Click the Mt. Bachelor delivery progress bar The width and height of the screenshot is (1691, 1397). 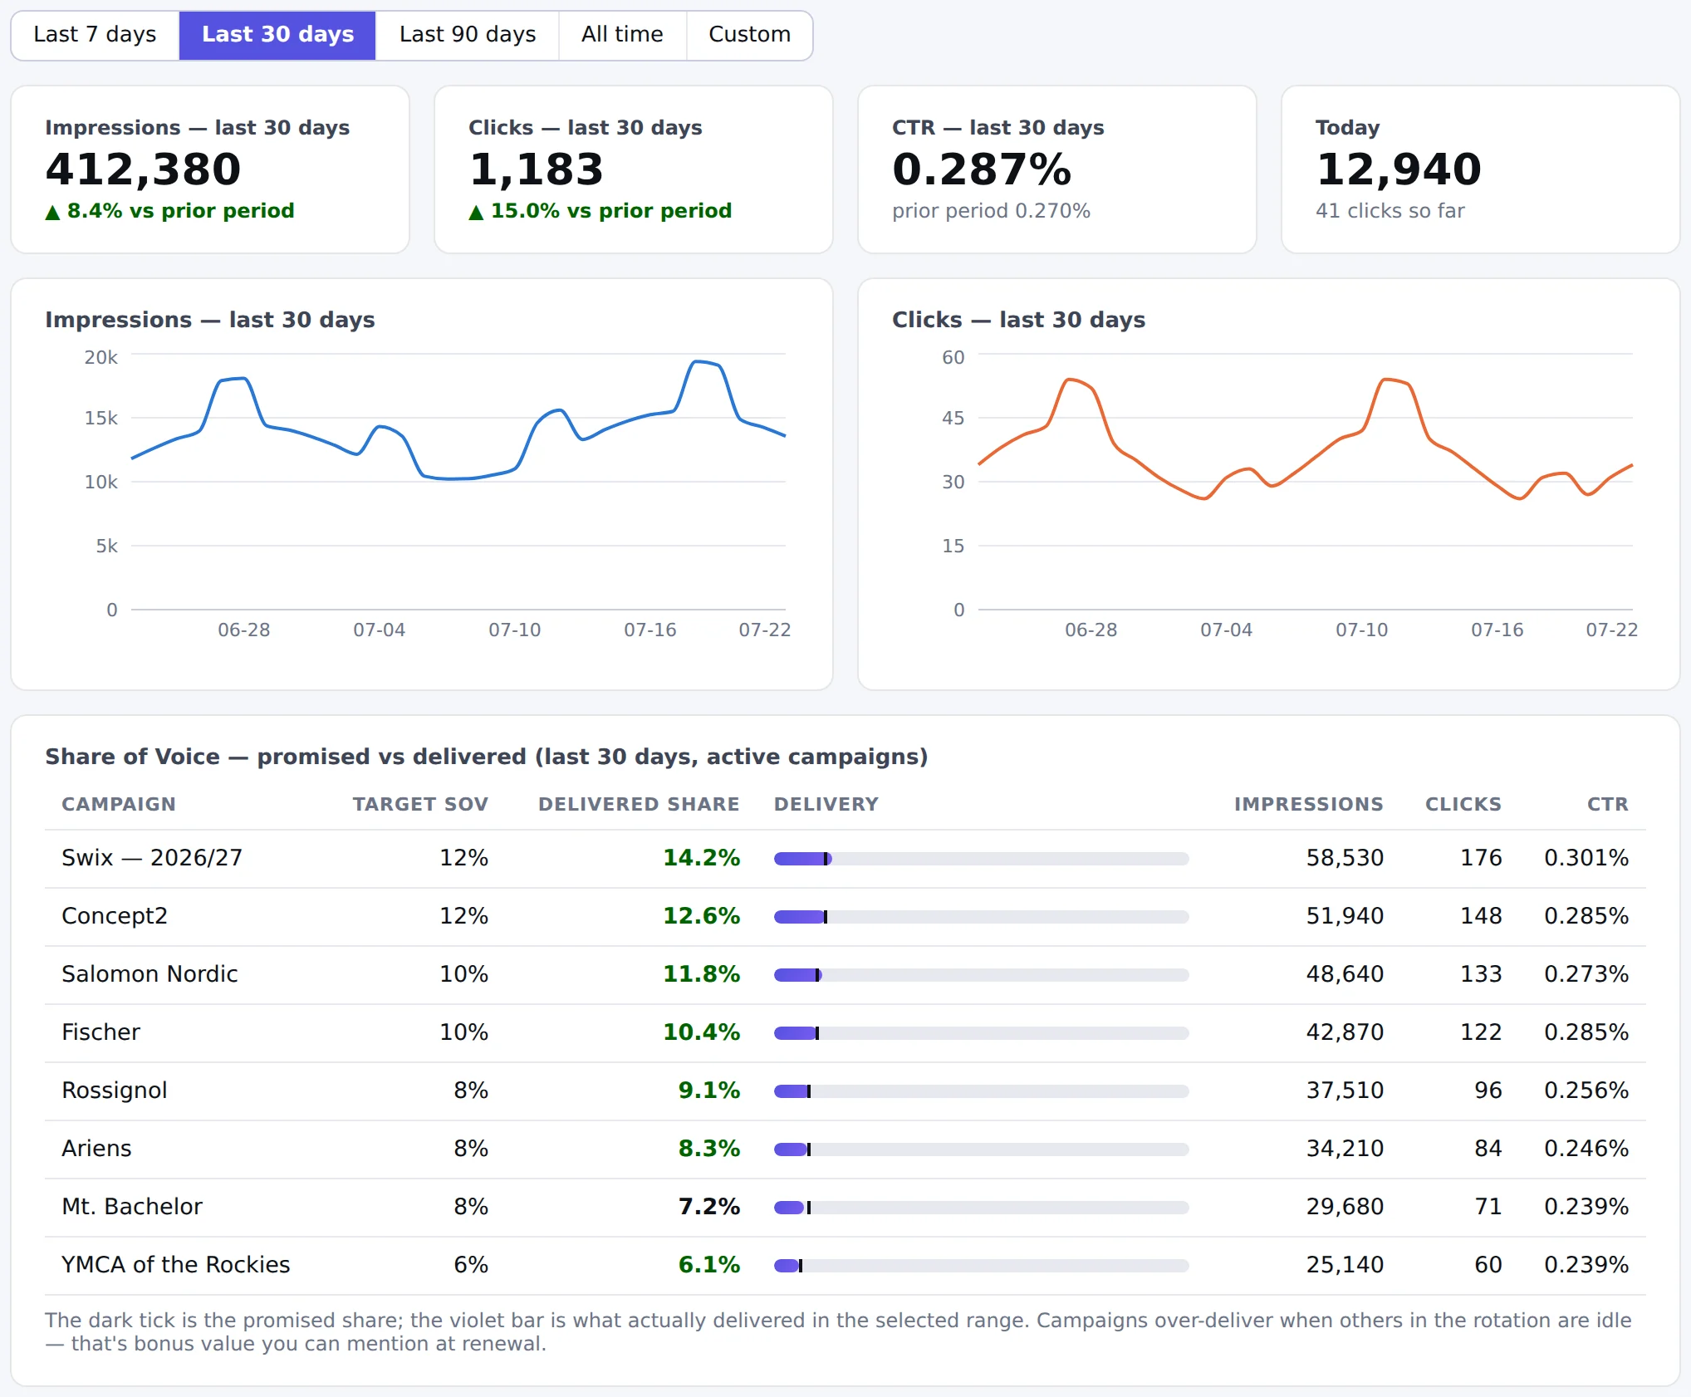(982, 1208)
